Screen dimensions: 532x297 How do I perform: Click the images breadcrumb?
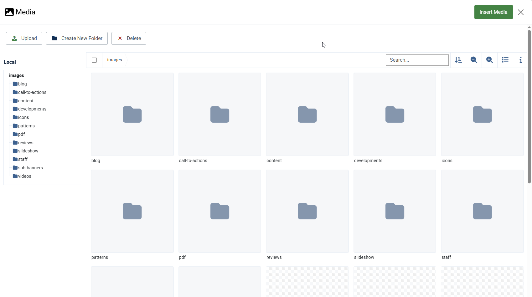click(115, 60)
